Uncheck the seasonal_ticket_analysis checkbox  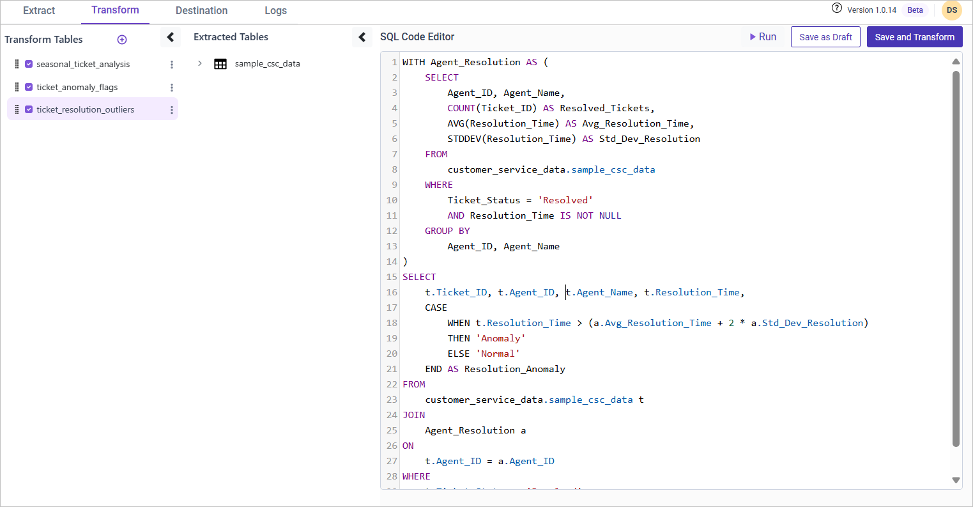tap(29, 64)
